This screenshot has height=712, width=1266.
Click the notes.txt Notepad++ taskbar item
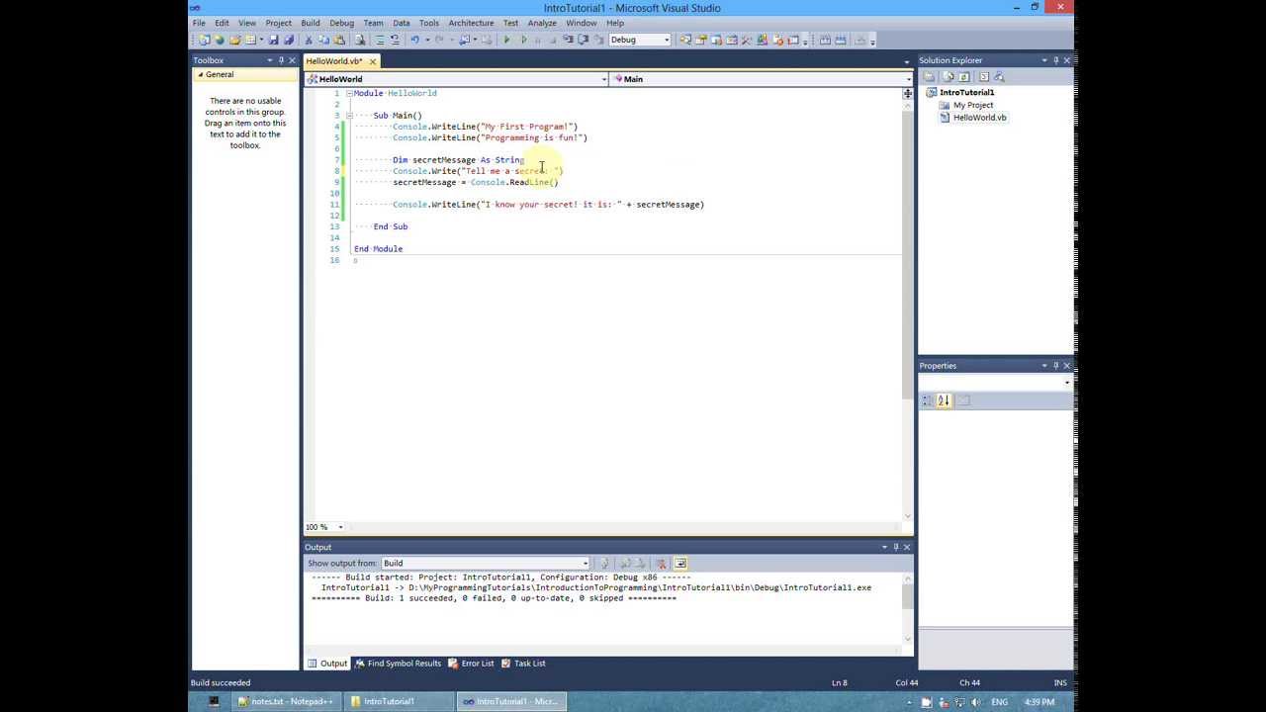tap(286, 701)
